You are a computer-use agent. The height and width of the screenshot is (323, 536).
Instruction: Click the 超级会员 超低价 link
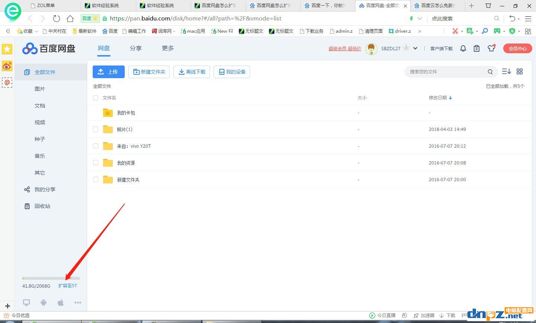coord(345,48)
